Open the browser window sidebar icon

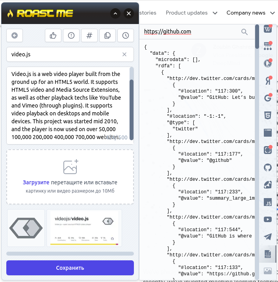268,133
